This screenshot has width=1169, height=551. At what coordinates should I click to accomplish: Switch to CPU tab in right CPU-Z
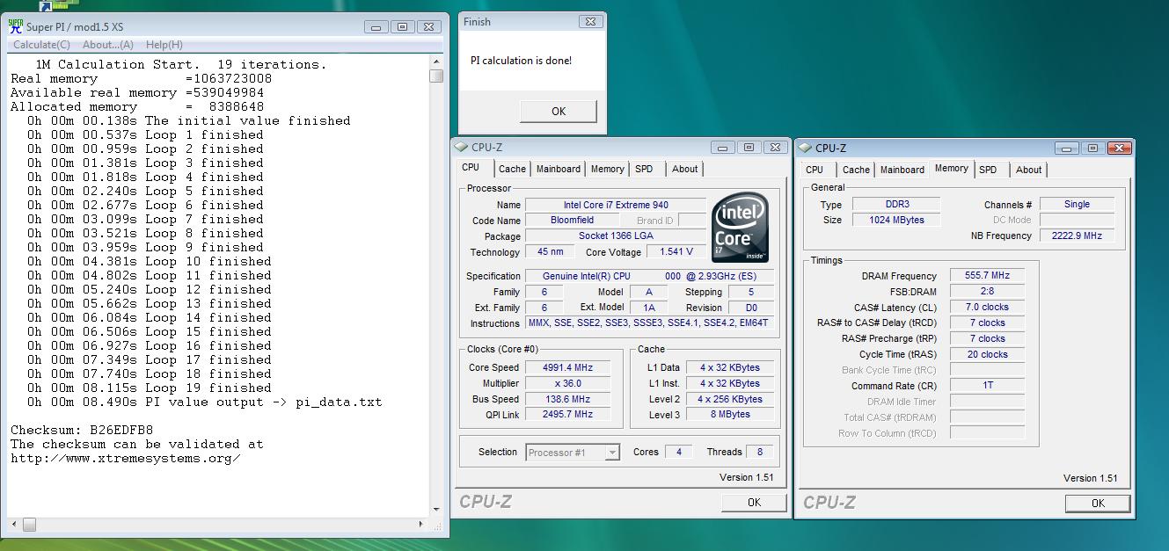tap(815, 170)
